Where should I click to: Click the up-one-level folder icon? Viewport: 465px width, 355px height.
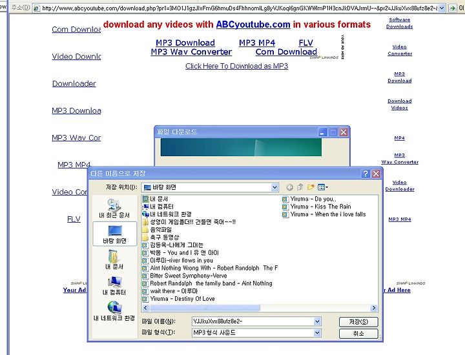(x=300, y=187)
